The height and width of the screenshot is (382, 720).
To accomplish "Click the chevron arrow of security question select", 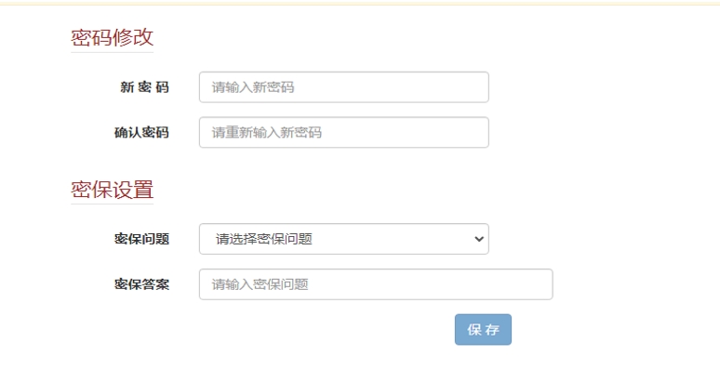I will 479,239.
